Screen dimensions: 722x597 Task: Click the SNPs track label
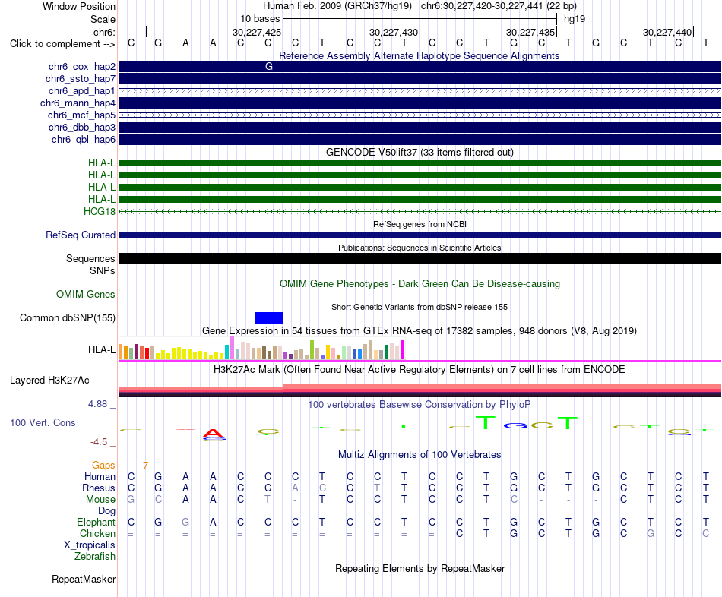(x=103, y=270)
